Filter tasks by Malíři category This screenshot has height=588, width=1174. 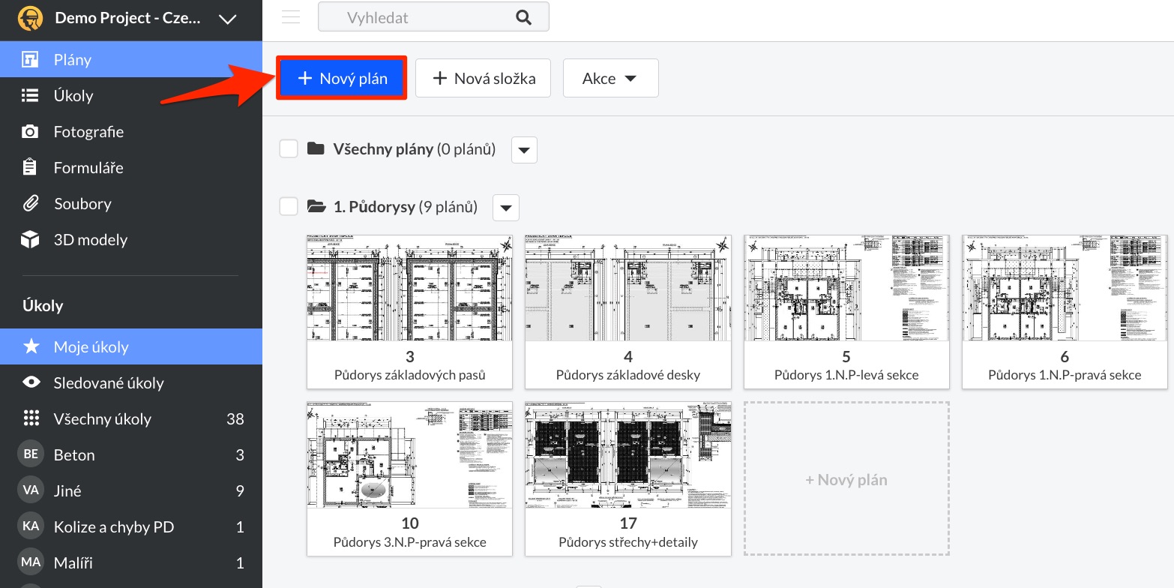point(131,562)
